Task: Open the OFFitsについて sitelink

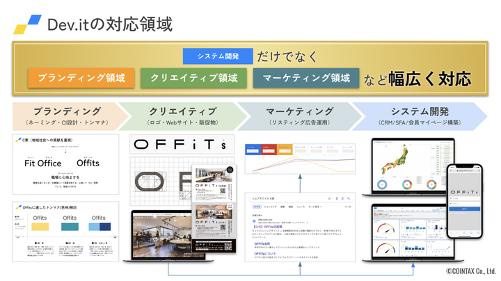Action: (x=265, y=254)
